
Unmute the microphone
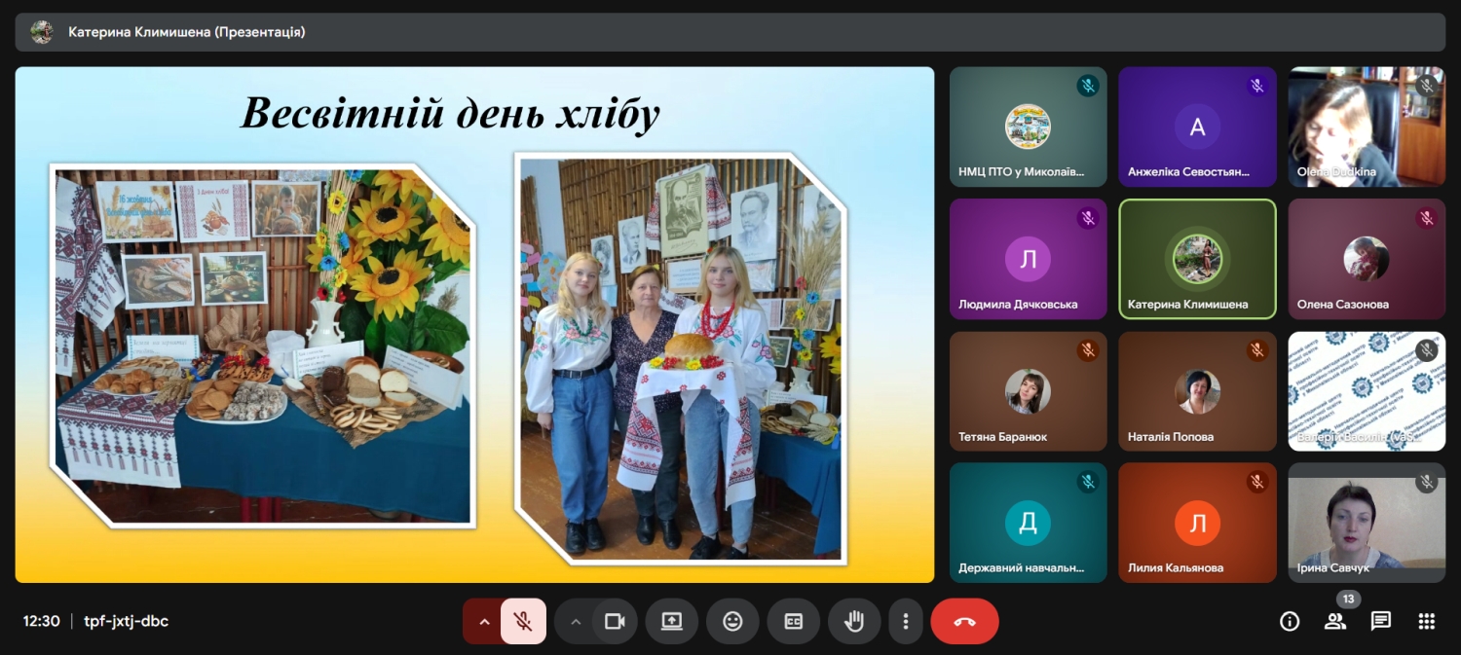click(x=523, y=621)
